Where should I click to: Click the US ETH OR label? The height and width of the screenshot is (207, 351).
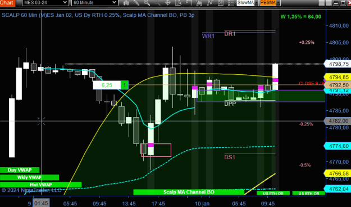click(273, 193)
